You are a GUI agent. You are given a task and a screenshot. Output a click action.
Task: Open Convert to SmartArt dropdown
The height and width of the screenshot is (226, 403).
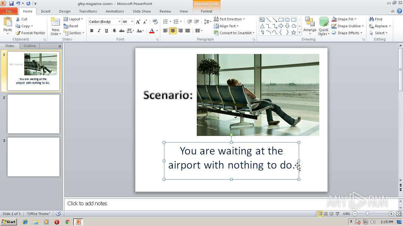pyautogui.click(x=234, y=33)
